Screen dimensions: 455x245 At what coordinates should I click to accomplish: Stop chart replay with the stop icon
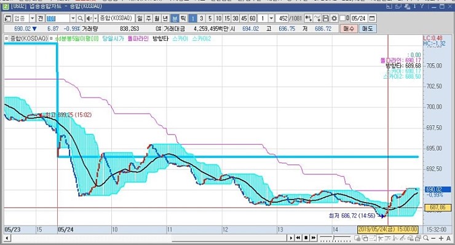(306, 238)
